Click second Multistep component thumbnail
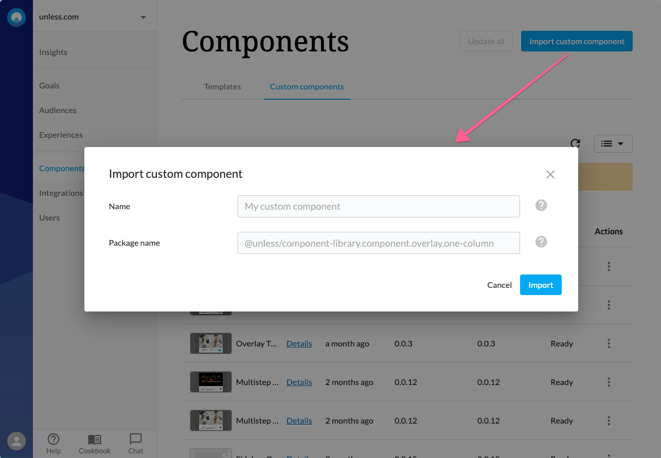 pyautogui.click(x=211, y=420)
